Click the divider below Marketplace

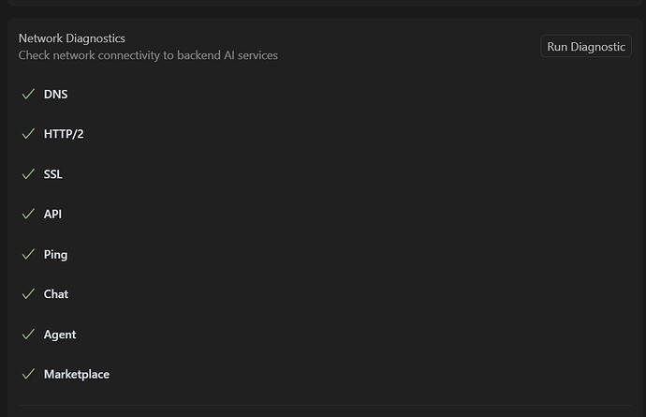click(325, 406)
